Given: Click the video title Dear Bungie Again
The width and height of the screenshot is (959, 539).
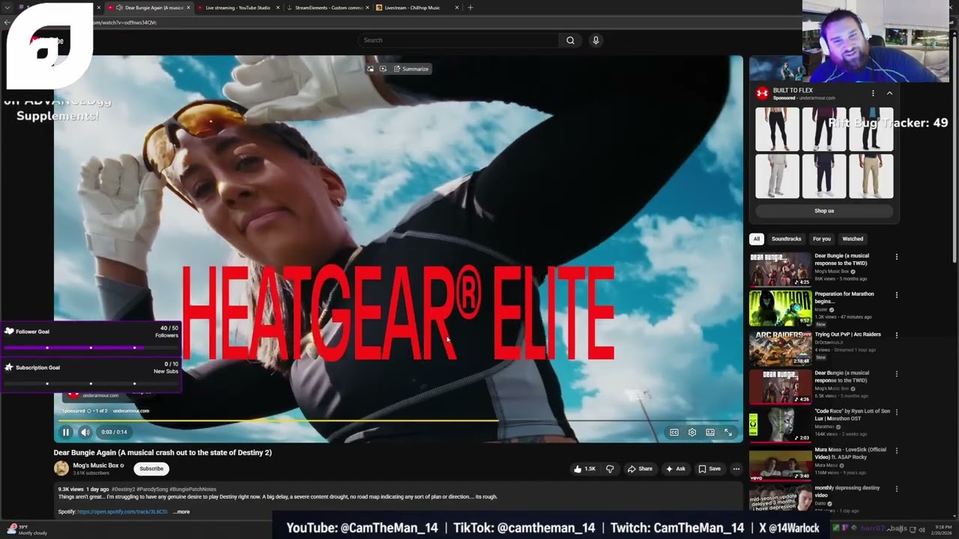Looking at the screenshot, I should click(x=163, y=452).
